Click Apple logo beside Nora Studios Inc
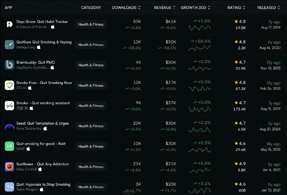The width and height of the screenshot is (287, 195). coord(45,129)
